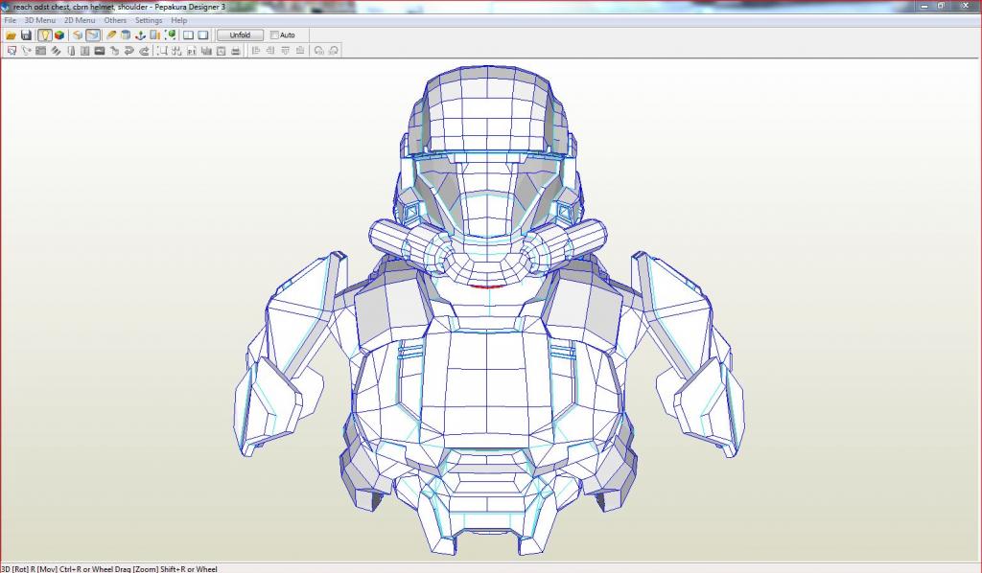Click the colored cube texture icon

tap(58, 35)
